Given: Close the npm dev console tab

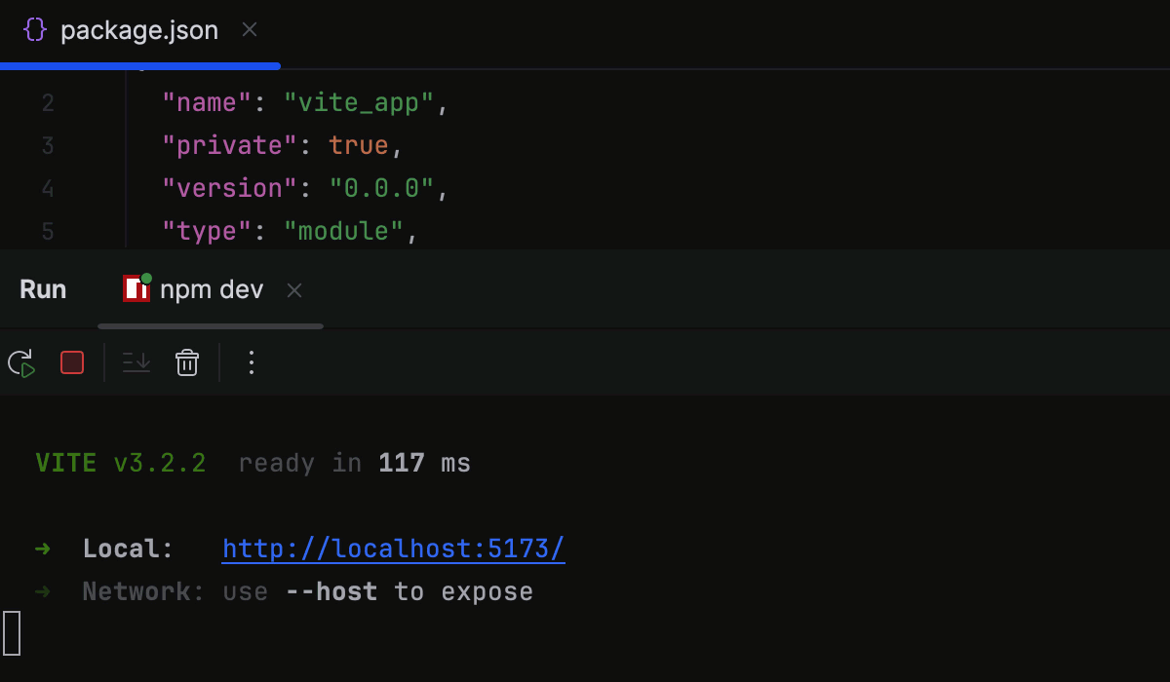Looking at the screenshot, I should tap(293, 289).
